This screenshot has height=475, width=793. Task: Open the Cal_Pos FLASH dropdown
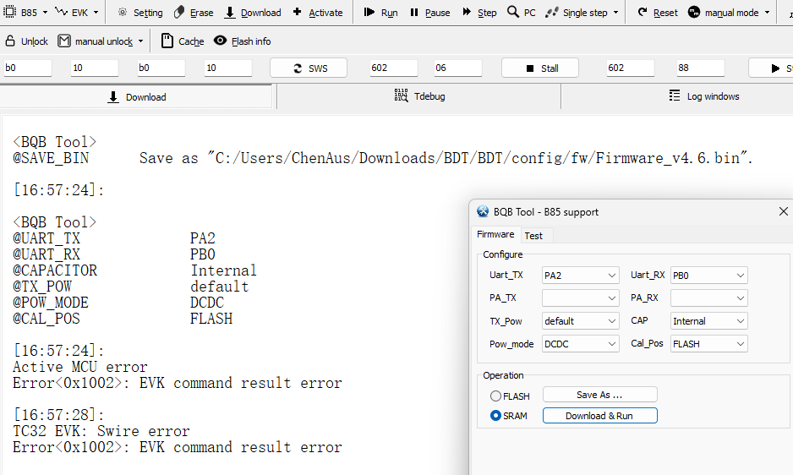click(709, 343)
